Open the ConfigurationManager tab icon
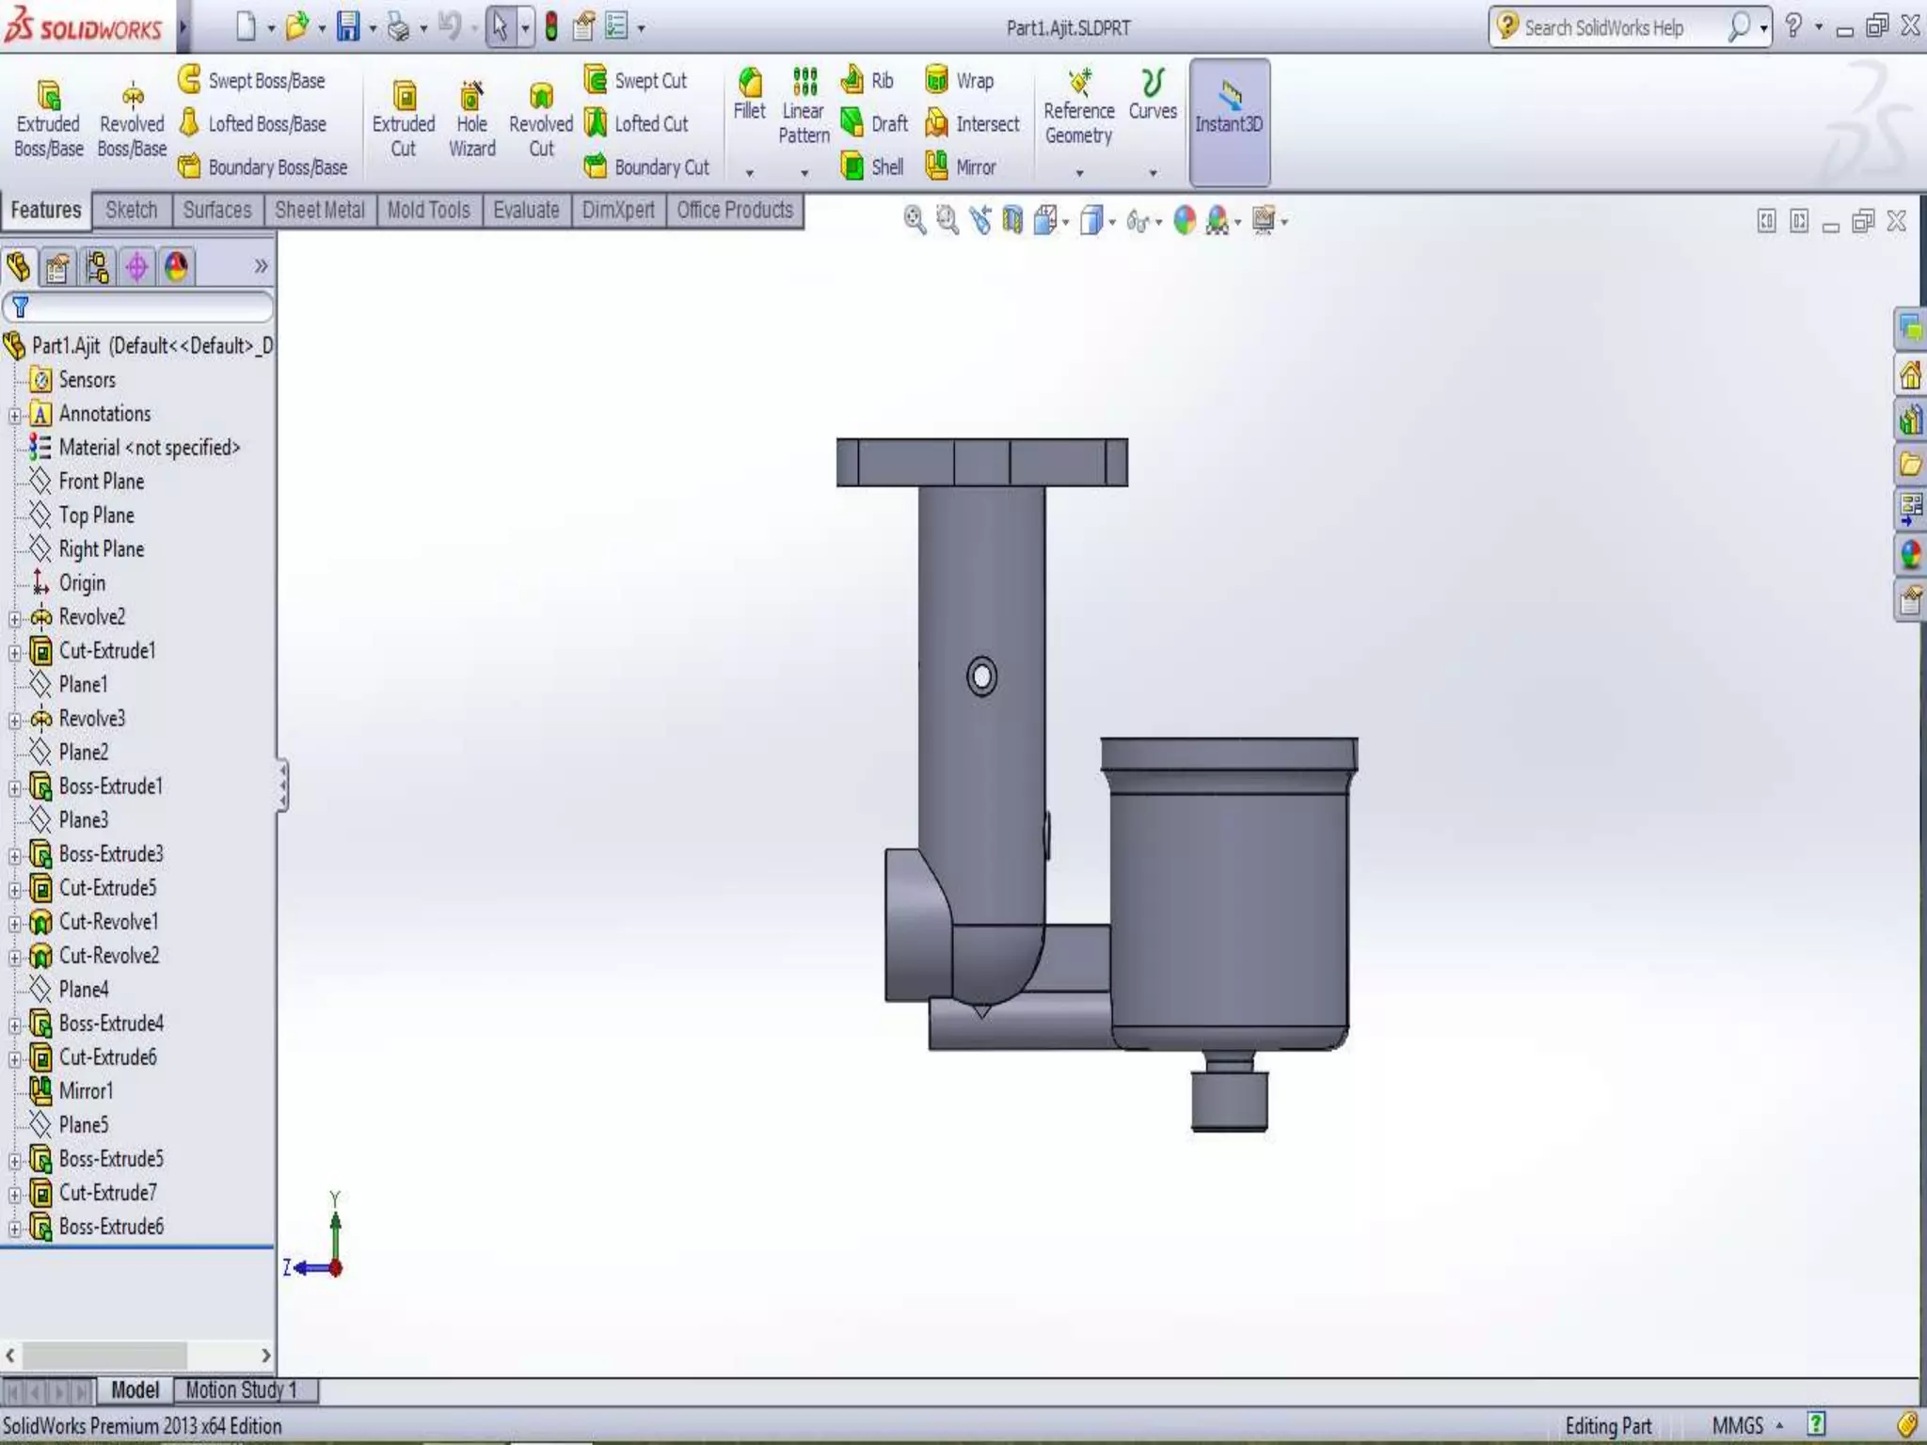This screenshot has width=1927, height=1445. point(97,267)
